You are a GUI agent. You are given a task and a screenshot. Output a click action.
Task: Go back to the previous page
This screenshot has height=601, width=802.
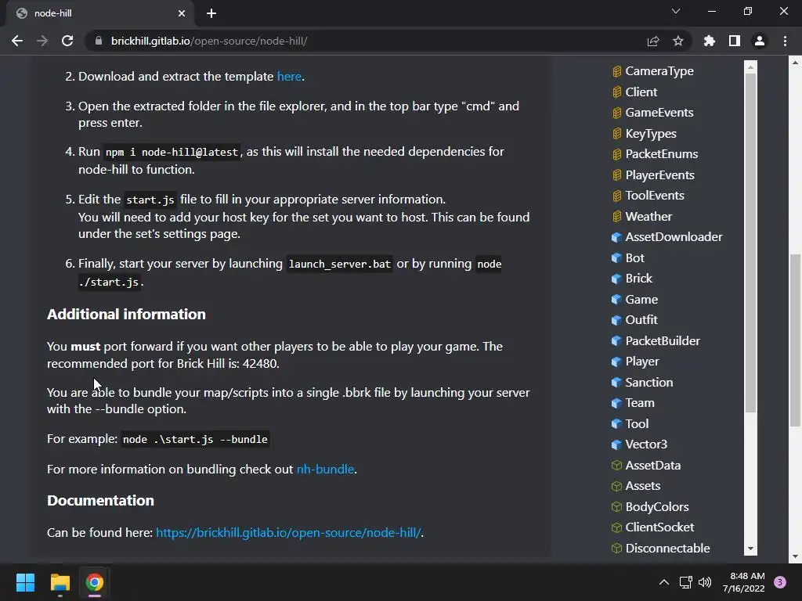pyautogui.click(x=17, y=41)
